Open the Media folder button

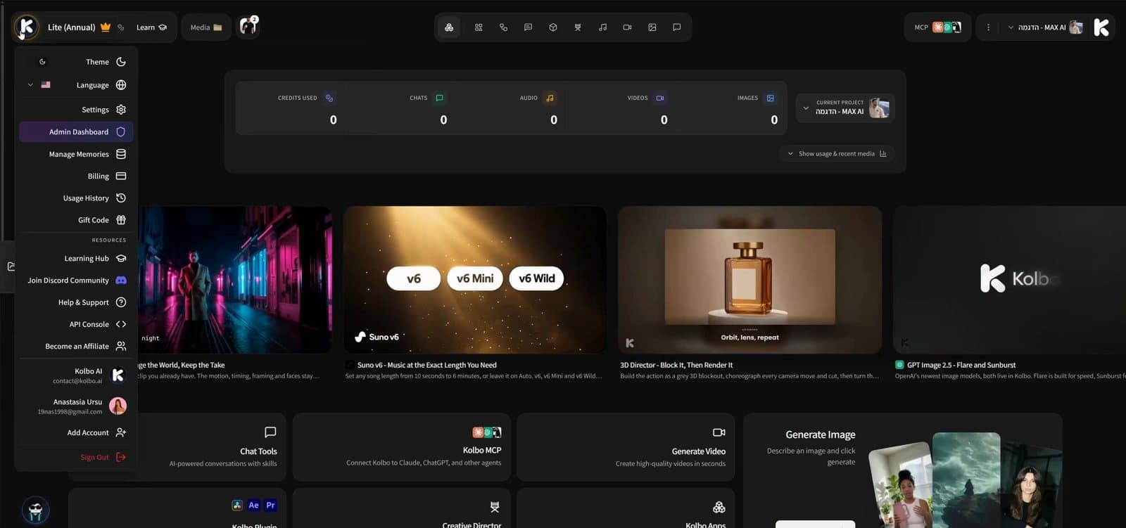click(x=206, y=27)
